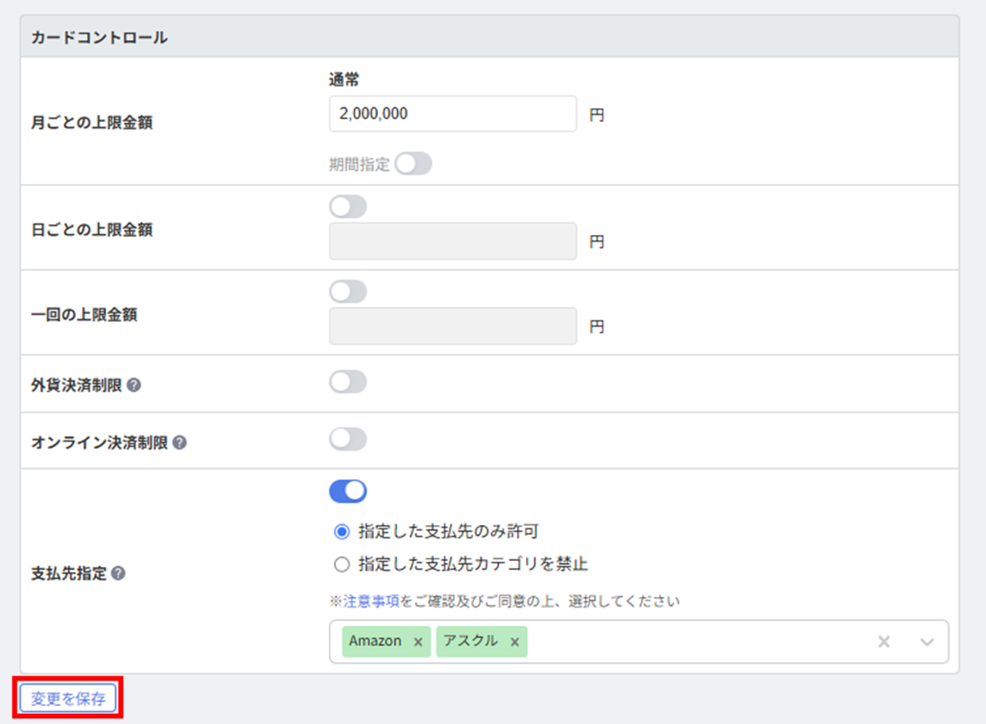Screen dimensions: 986x724
Task: Click the 一回の上限金額 label
Action: [84, 315]
